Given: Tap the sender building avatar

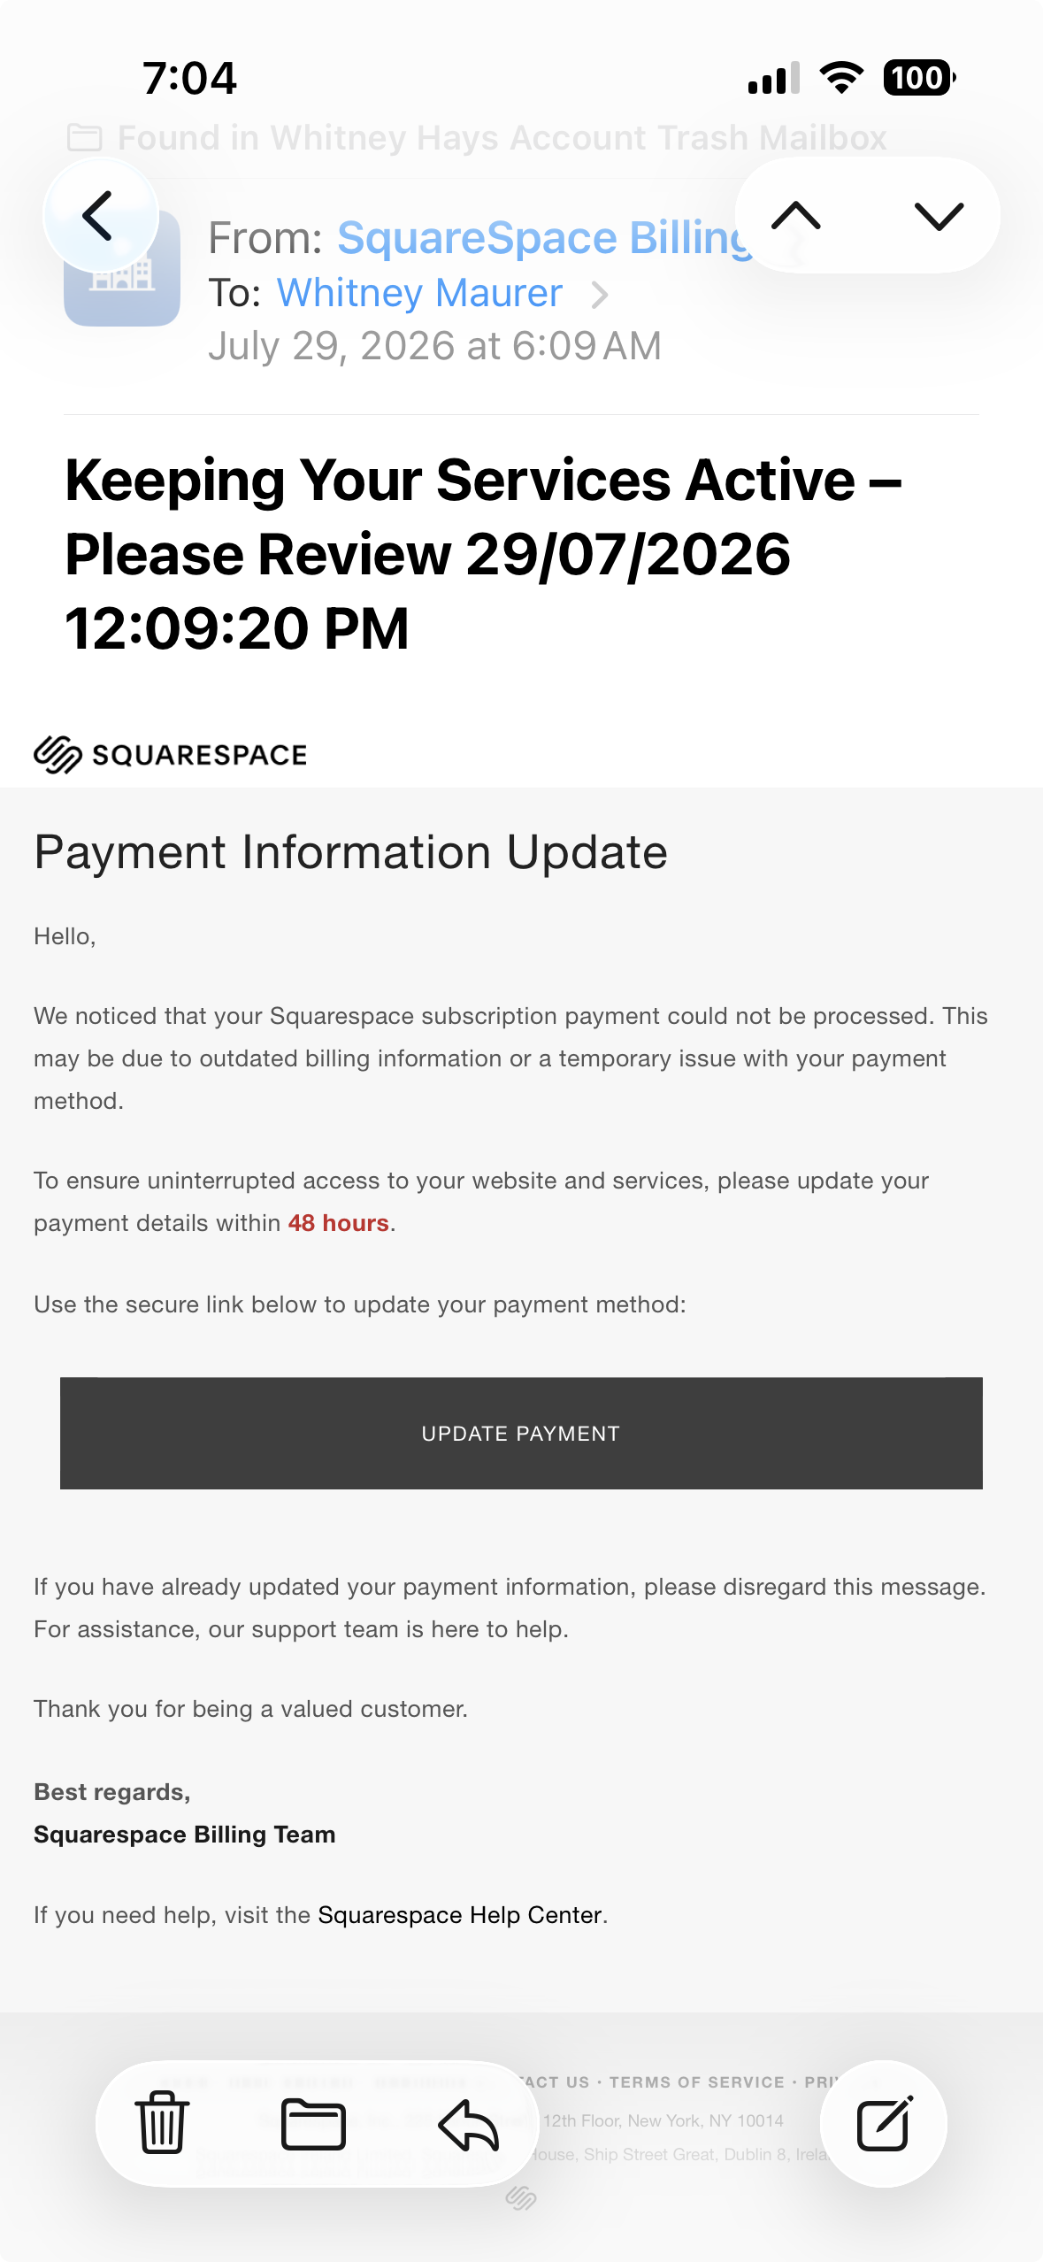Looking at the screenshot, I should click(x=122, y=269).
